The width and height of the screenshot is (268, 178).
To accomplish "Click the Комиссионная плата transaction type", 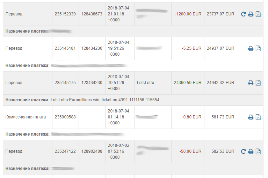I will pos(26,117).
